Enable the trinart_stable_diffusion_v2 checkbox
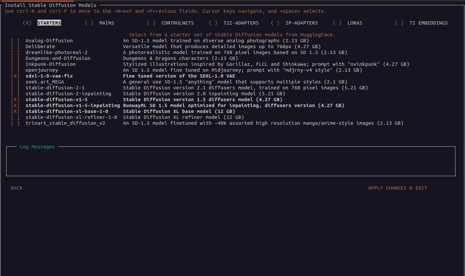465x276 pixels. tap(15, 123)
